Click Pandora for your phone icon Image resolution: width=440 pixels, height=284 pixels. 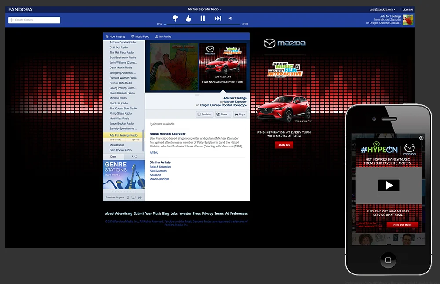pyautogui.click(x=128, y=198)
